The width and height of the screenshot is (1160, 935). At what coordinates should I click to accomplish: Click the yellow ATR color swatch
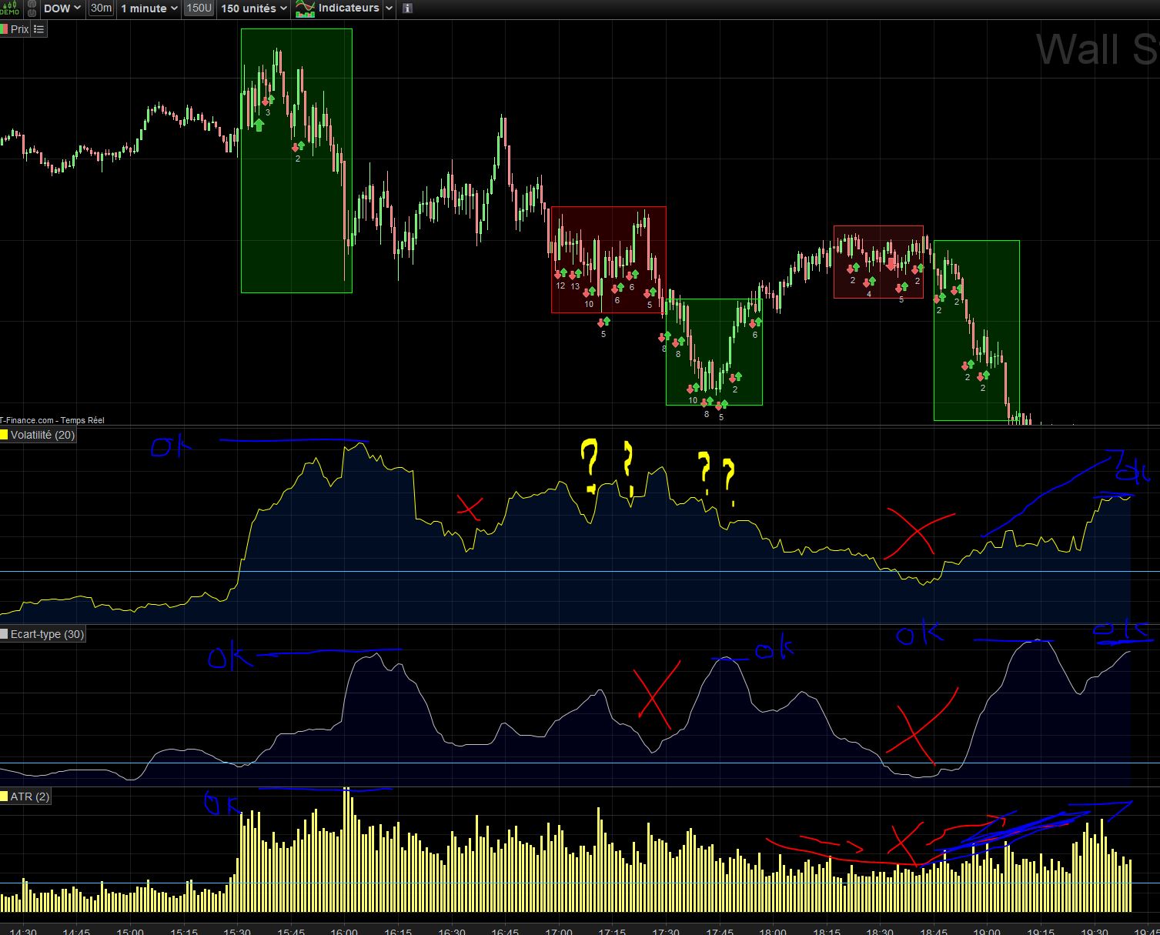point(4,796)
